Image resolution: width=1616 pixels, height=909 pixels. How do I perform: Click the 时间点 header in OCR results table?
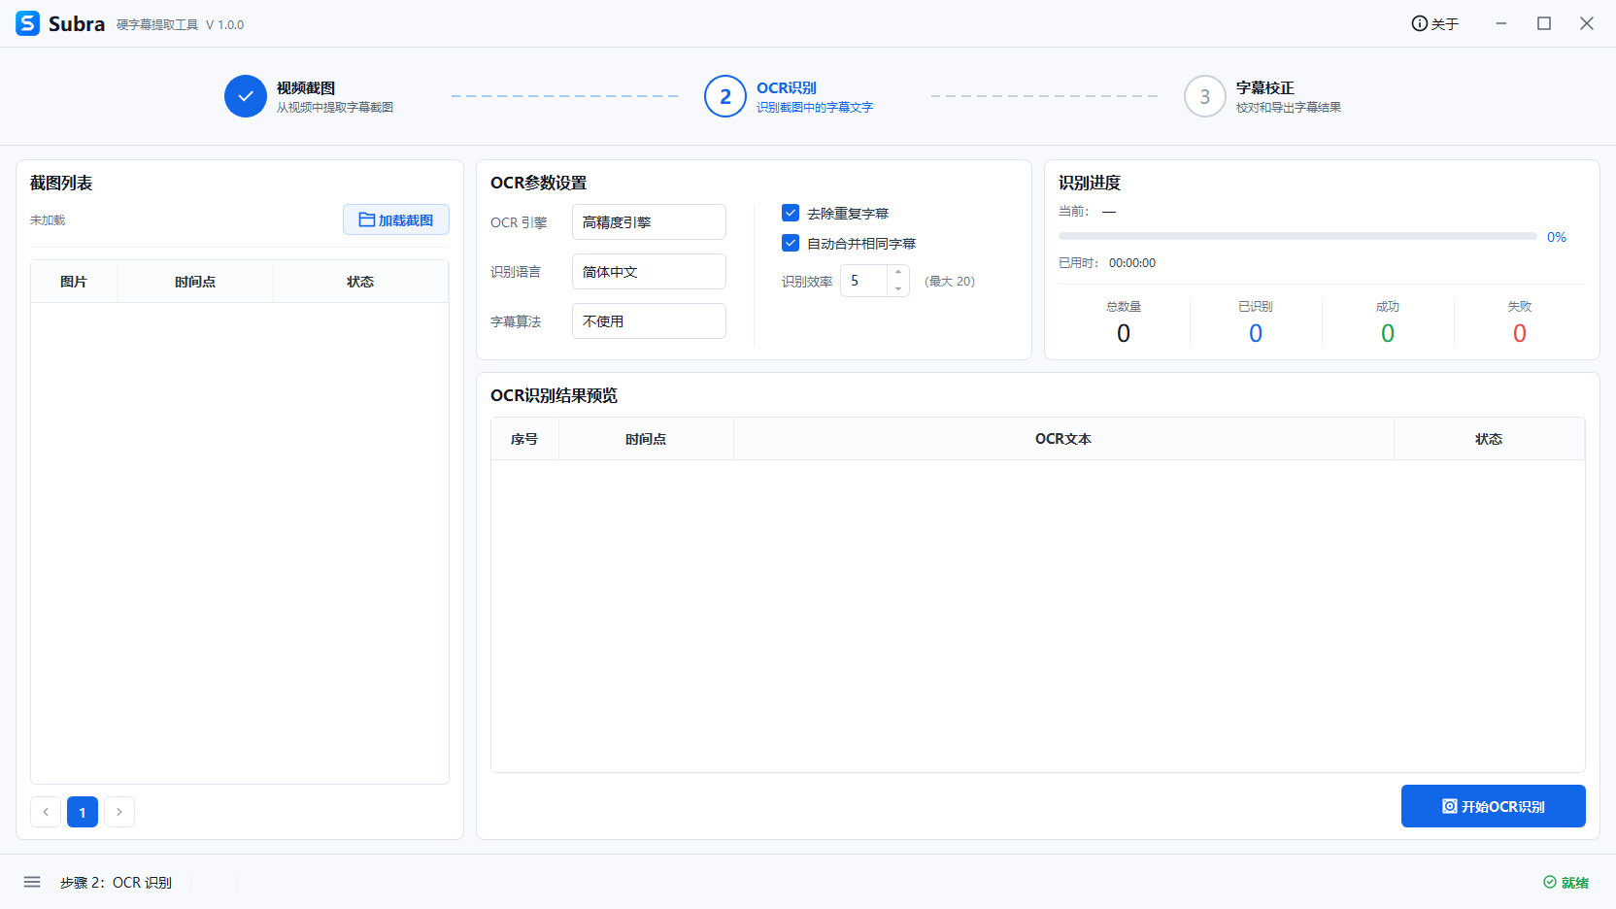646,439
